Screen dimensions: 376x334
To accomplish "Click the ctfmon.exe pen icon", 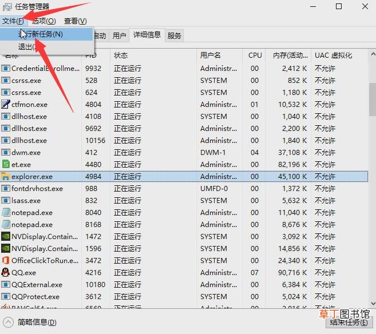I will coord(6,104).
